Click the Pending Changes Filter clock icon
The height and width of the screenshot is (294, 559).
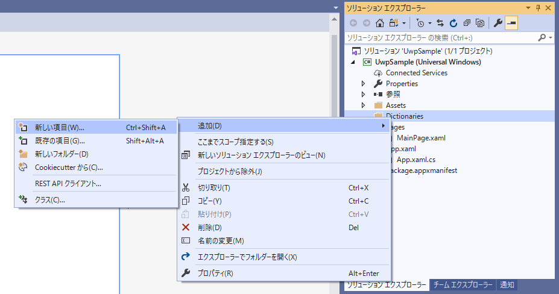(x=420, y=23)
